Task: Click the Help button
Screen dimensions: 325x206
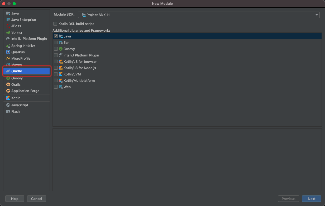Action: pos(15,199)
